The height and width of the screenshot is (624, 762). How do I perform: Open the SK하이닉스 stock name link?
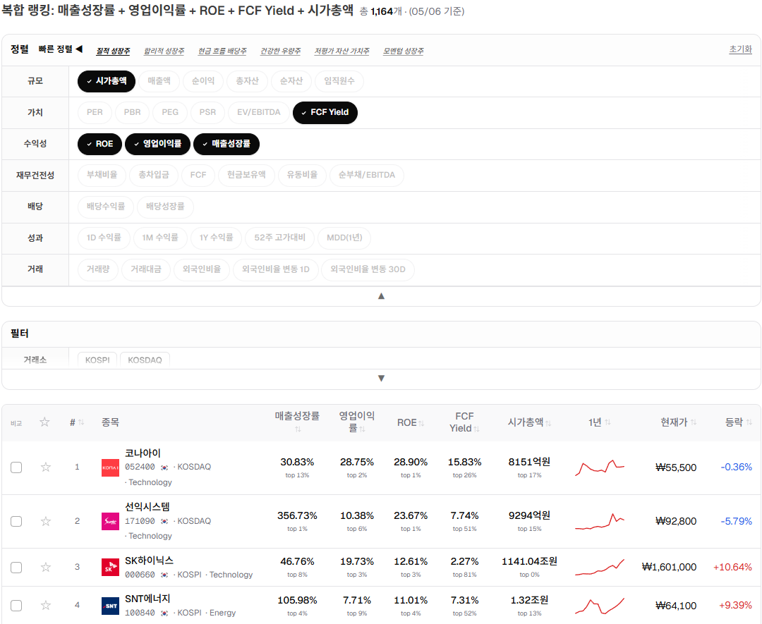click(149, 561)
